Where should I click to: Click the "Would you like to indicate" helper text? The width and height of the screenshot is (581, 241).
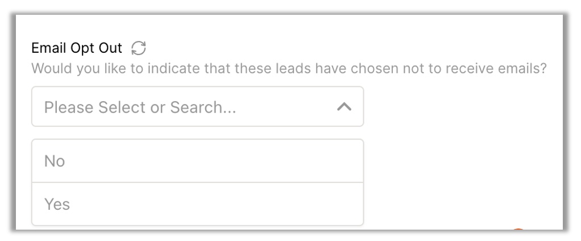[288, 68]
